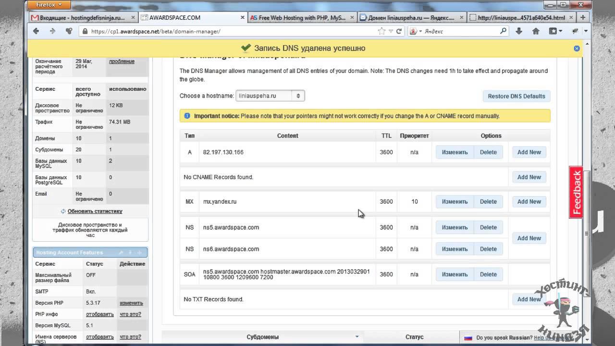Image resolution: width=615 pixels, height=346 pixels.
Task: Open the Firefox application menu button
Action: point(49,5)
